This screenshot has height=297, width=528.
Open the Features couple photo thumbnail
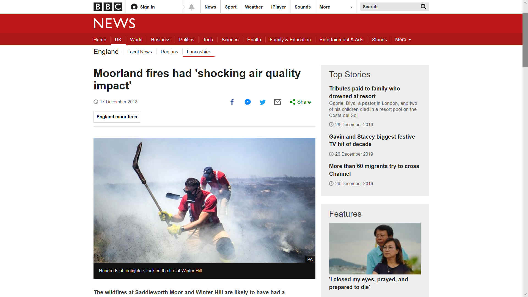click(375, 249)
